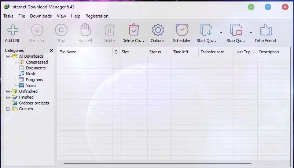The width and height of the screenshot is (294, 168).
Task: Click the Finished folder checkmark icon
Action: pos(15,97)
